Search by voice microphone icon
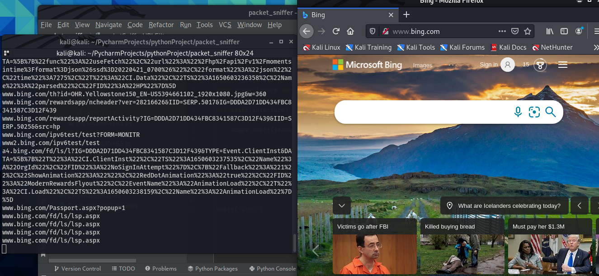The height and width of the screenshot is (276, 599). (x=518, y=112)
